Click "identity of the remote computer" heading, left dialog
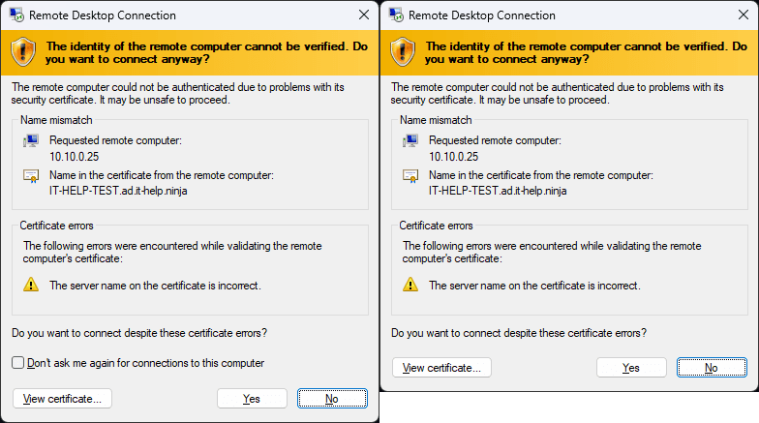759x423 pixels. (x=207, y=52)
